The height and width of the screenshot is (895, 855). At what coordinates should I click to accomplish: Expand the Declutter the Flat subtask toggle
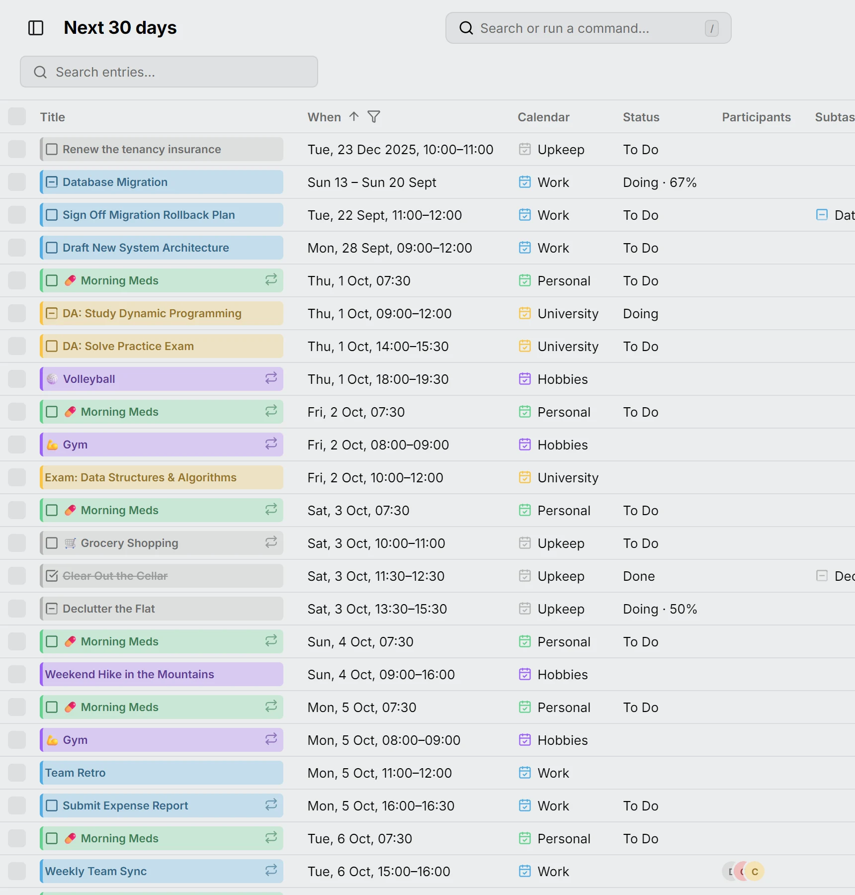[x=52, y=609]
